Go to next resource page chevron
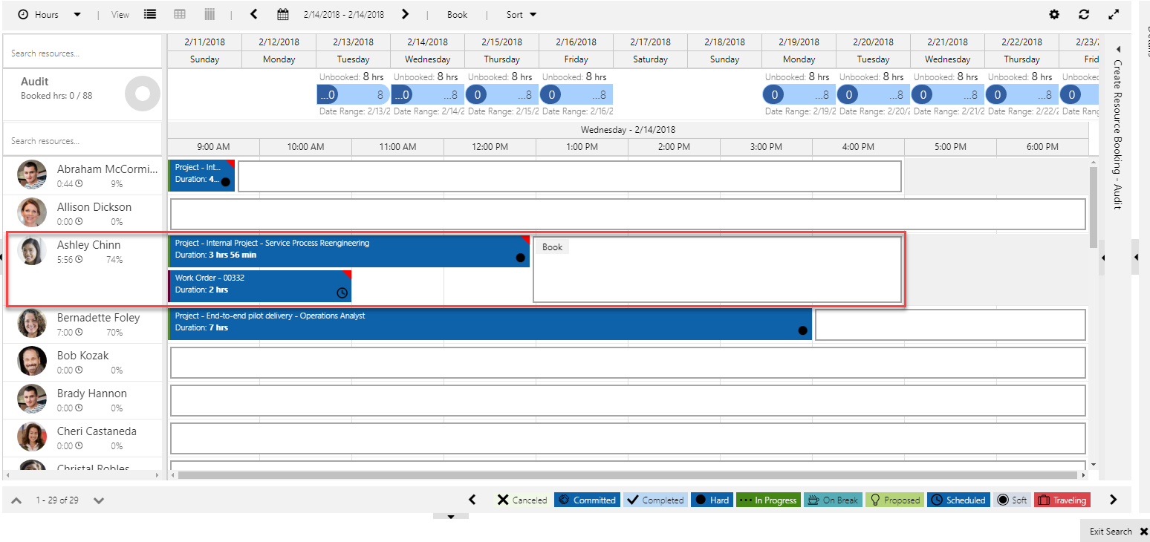1150x542 pixels. 99,500
